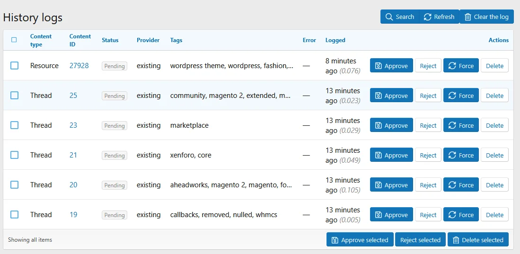
Task: Approve the Thread 20 aheadworks entry
Action: (x=391, y=185)
